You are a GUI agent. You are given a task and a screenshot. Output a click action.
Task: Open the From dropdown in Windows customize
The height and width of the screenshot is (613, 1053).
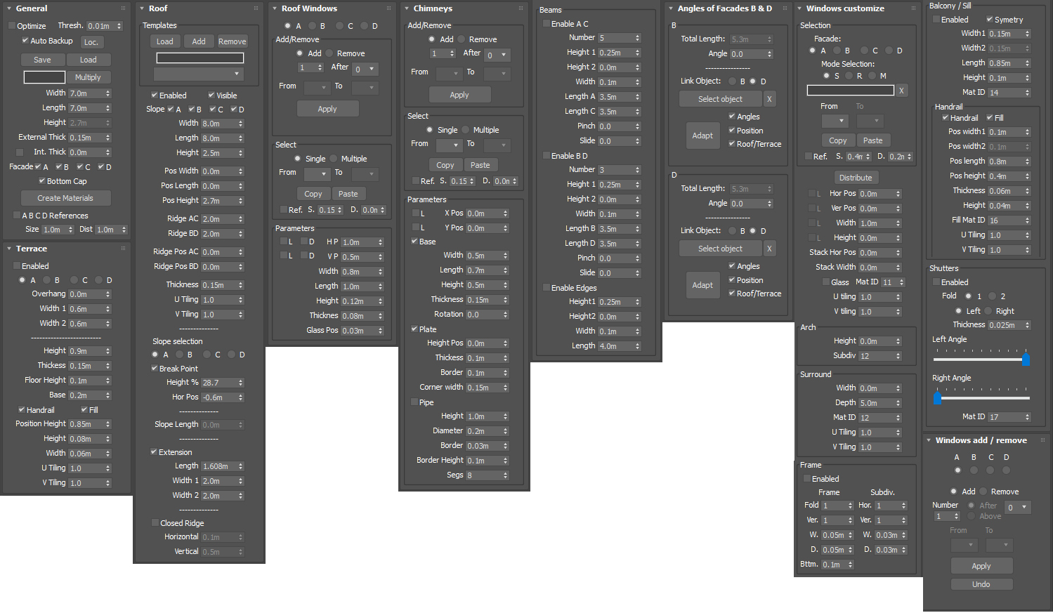[x=835, y=121]
